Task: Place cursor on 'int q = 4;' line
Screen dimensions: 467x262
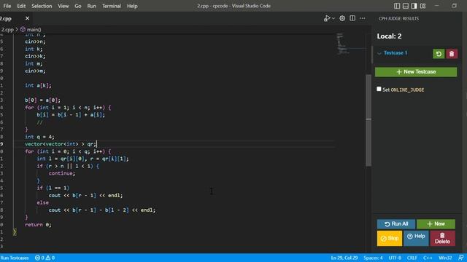Action: [39, 137]
